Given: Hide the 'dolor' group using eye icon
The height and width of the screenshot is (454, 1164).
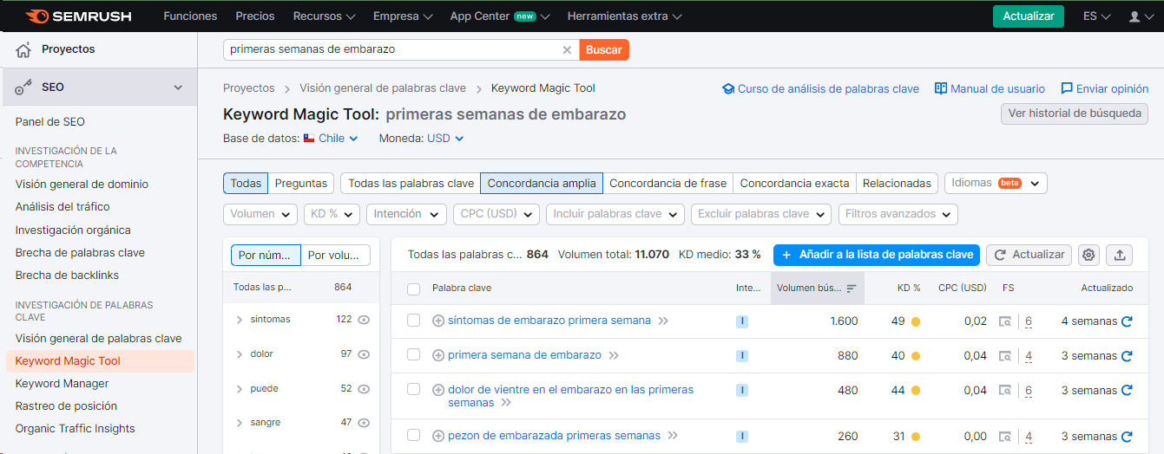Looking at the screenshot, I should [x=364, y=354].
